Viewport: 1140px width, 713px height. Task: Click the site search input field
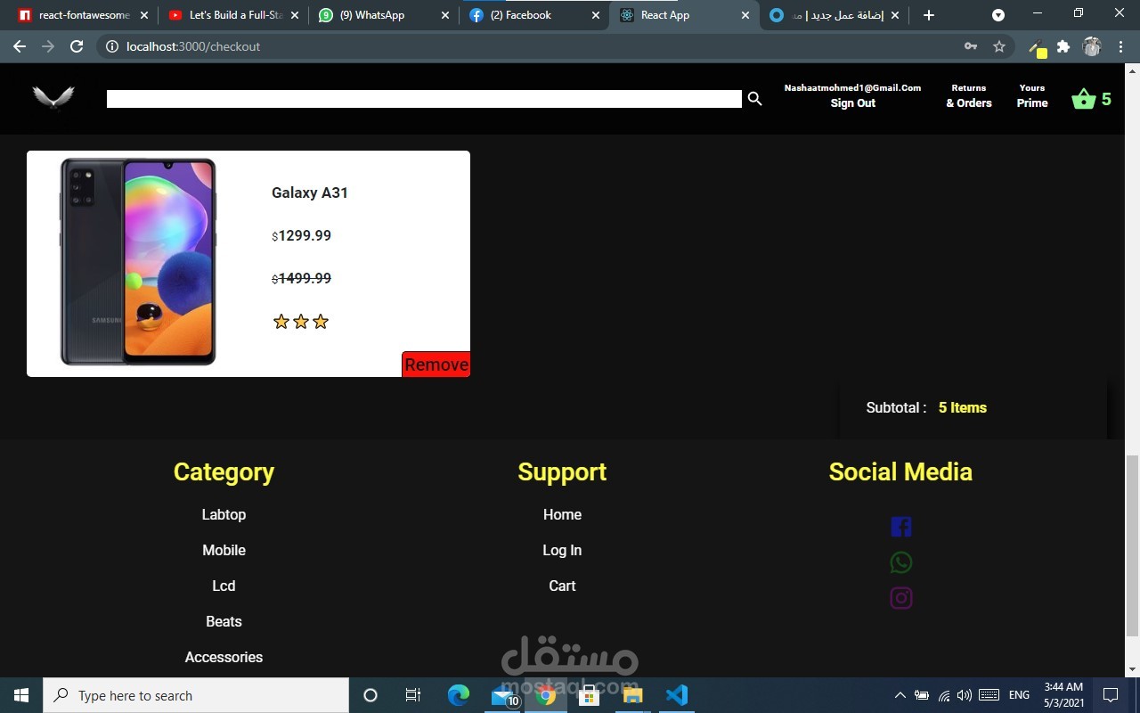(x=424, y=99)
